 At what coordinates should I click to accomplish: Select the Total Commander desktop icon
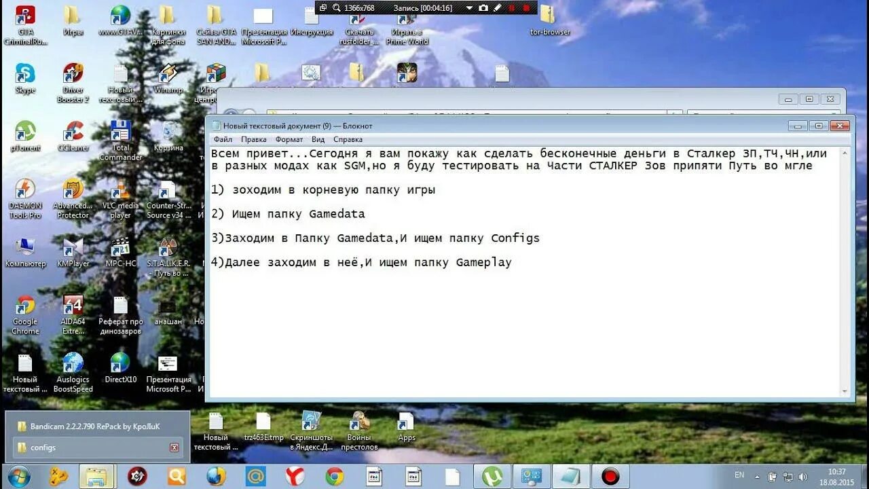coord(120,141)
